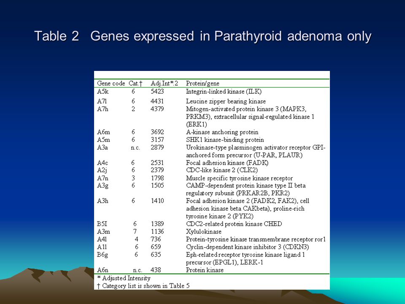Select intensity value '736'
The width and height of the screenshot is (405, 304).
[156, 239]
